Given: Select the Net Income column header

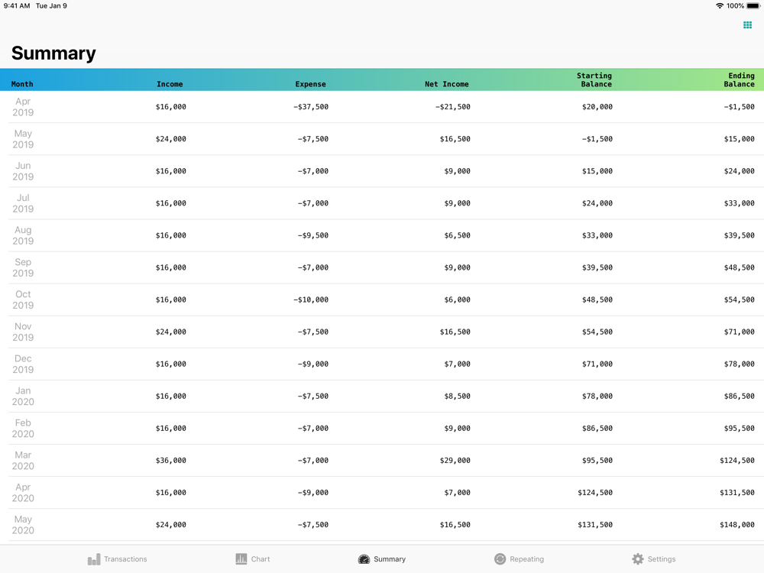Looking at the screenshot, I should tap(446, 84).
